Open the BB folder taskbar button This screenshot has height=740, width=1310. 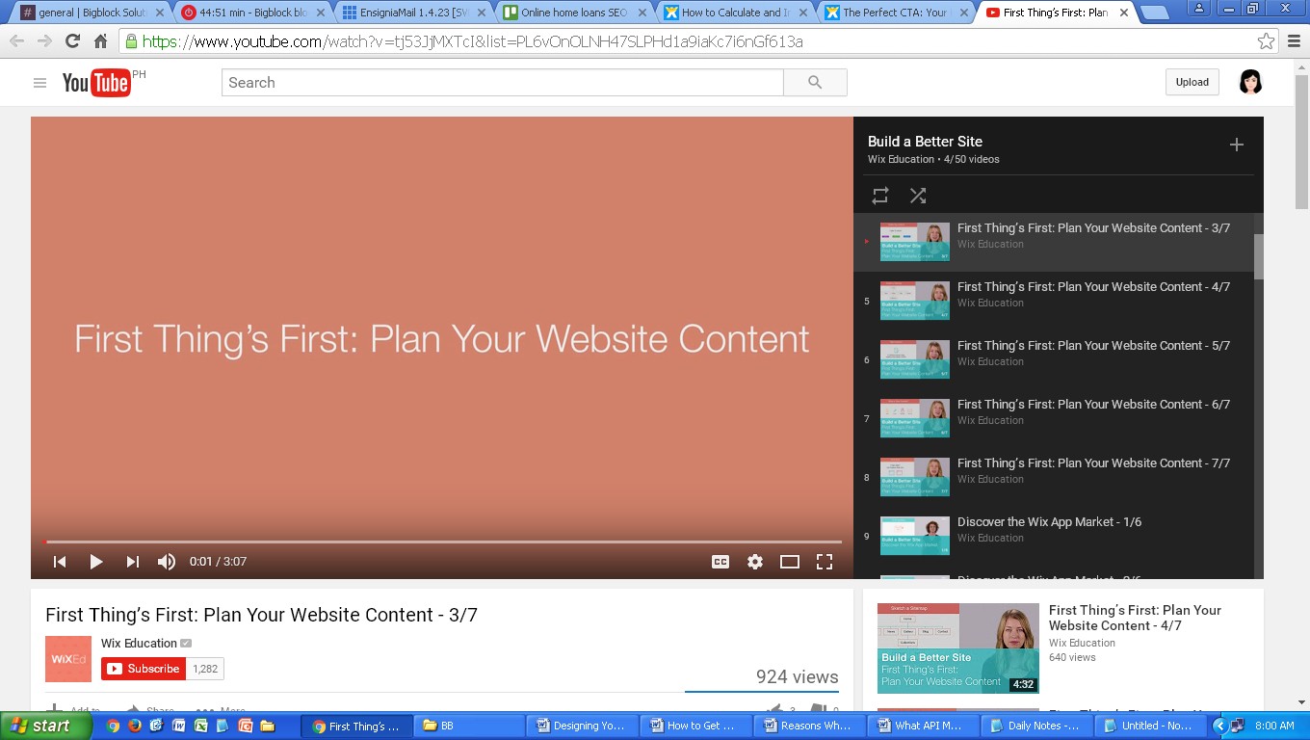469,726
